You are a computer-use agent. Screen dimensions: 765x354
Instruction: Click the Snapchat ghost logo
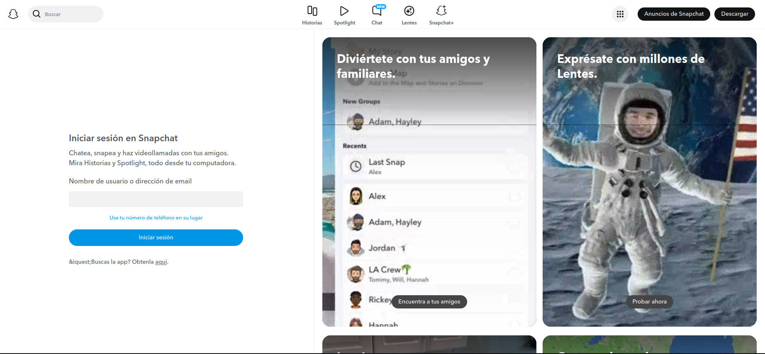(13, 14)
